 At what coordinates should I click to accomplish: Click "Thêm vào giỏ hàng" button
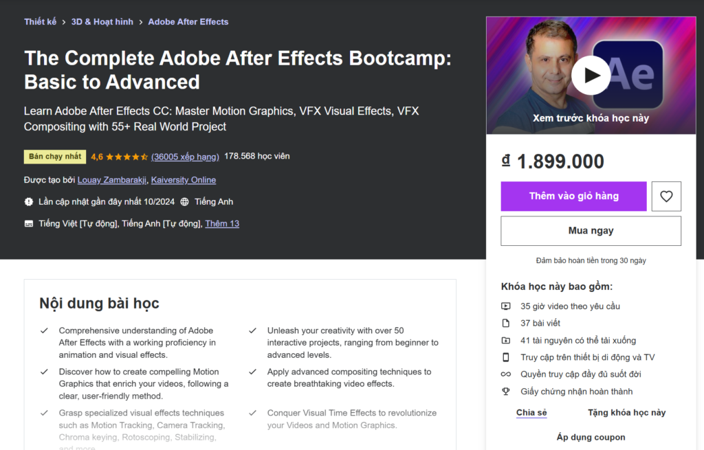573,196
